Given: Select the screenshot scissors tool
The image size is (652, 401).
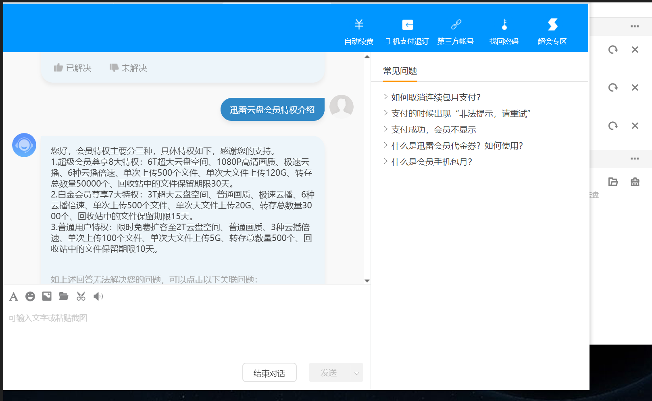Looking at the screenshot, I should [81, 296].
